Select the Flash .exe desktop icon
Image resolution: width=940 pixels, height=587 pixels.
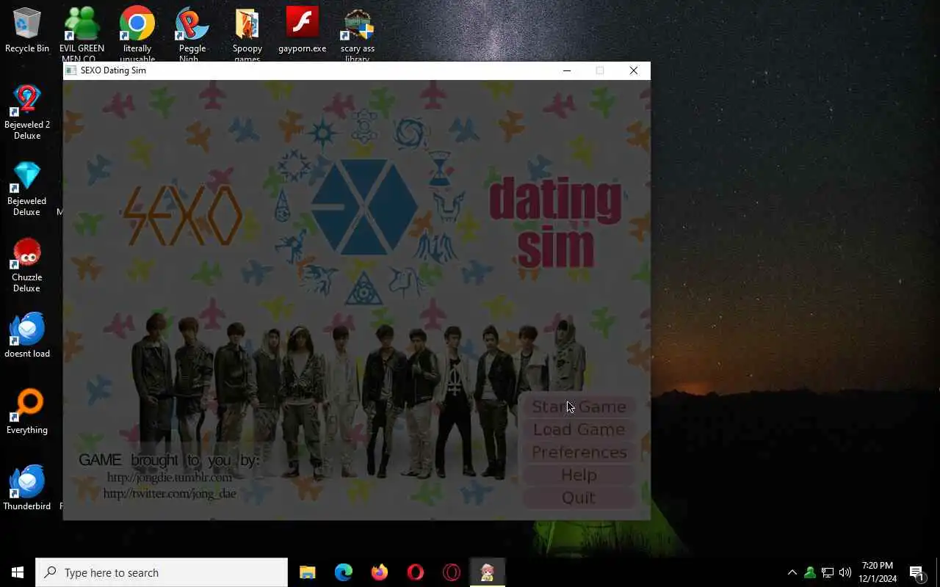point(303,31)
